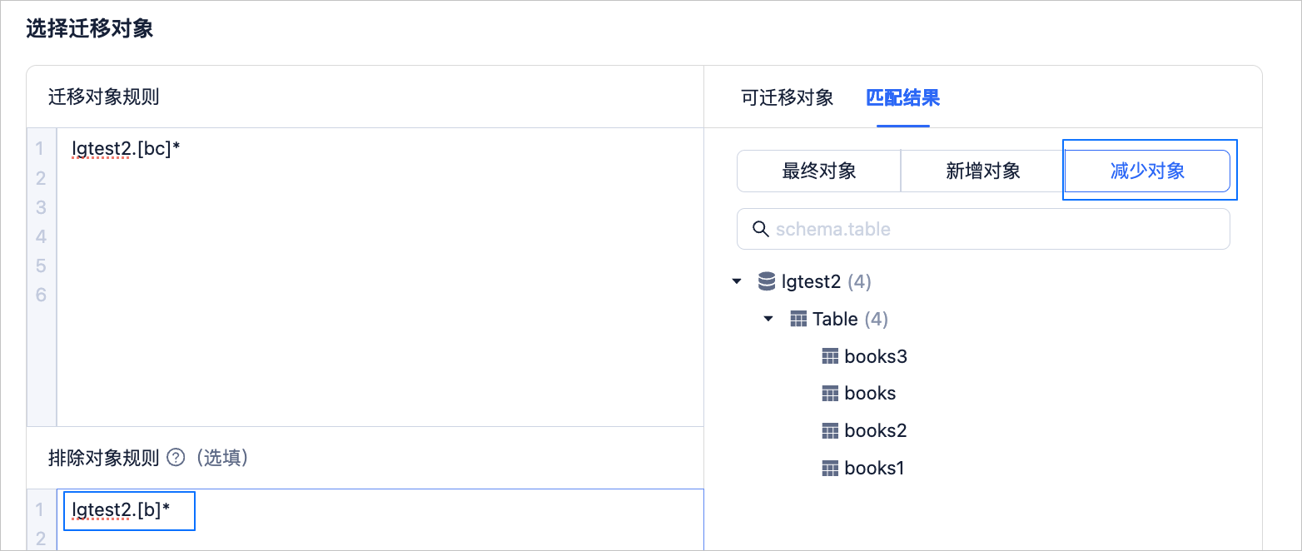Select the Table (4) label

[850, 320]
